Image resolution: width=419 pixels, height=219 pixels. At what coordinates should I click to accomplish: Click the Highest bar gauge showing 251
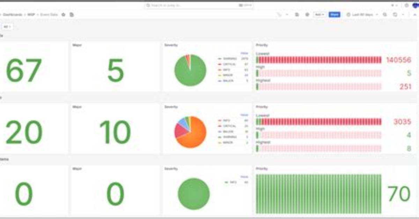(x=319, y=87)
